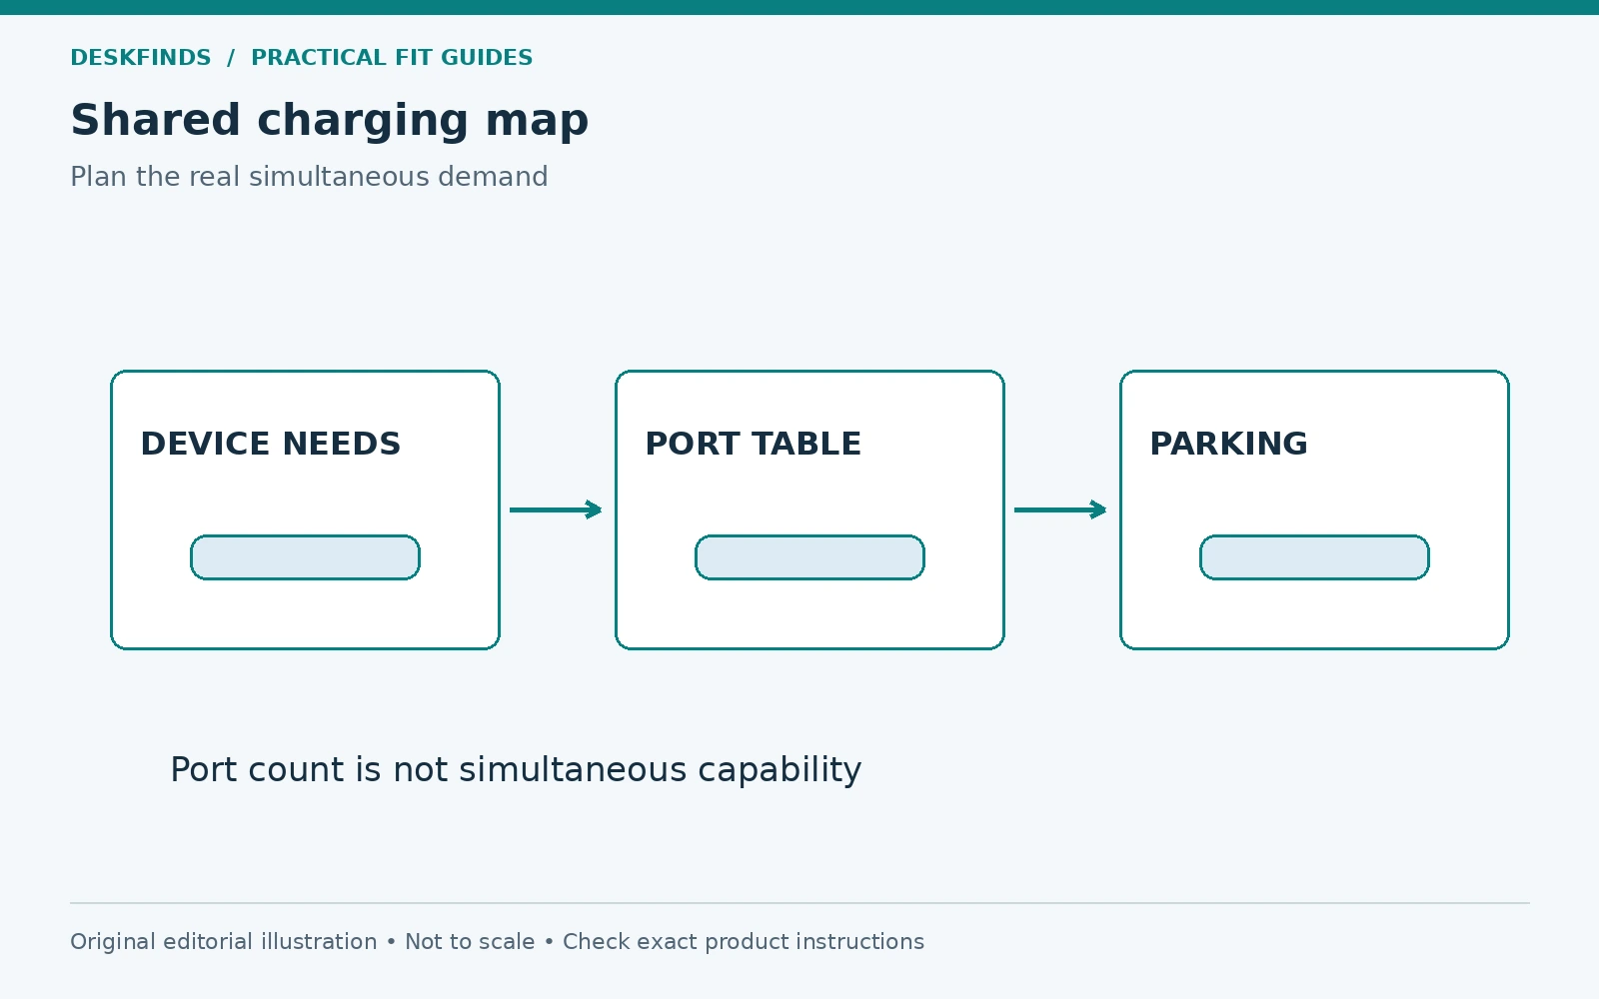Click the pill inside DEVICE NEEDS card
The width and height of the screenshot is (1599, 999).
coord(305,557)
